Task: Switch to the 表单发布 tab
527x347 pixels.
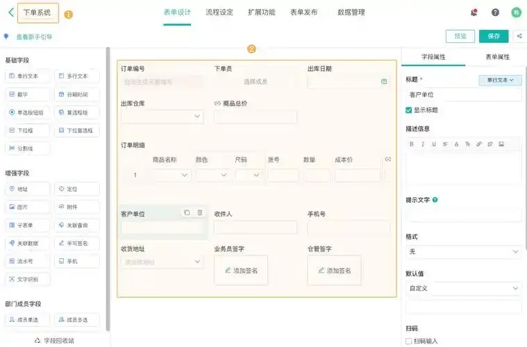Action: click(x=304, y=12)
